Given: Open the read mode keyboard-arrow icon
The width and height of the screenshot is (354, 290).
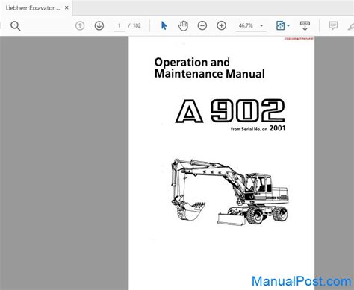Looking at the screenshot, I should tap(305, 25).
